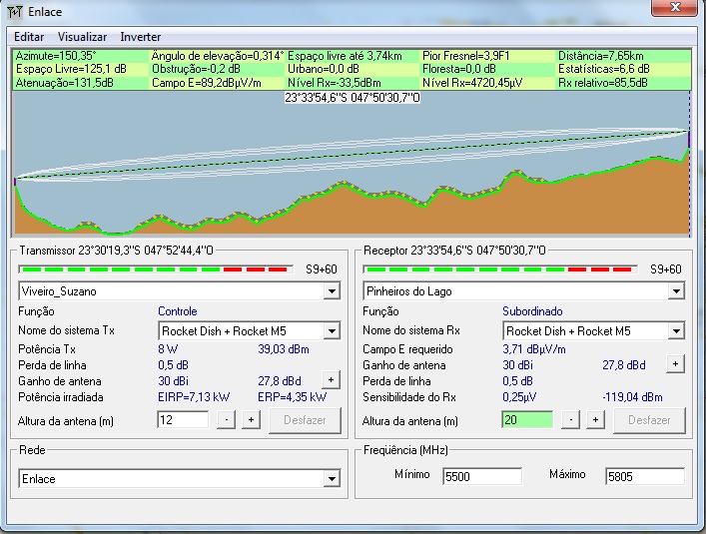The width and height of the screenshot is (706, 534).
Task: Open the Visualizar menu
Action: [x=82, y=37]
